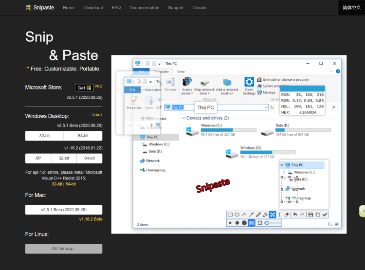Select the rectangle annotation tool
Viewport: 365px width, 270px height.
pos(230,215)
